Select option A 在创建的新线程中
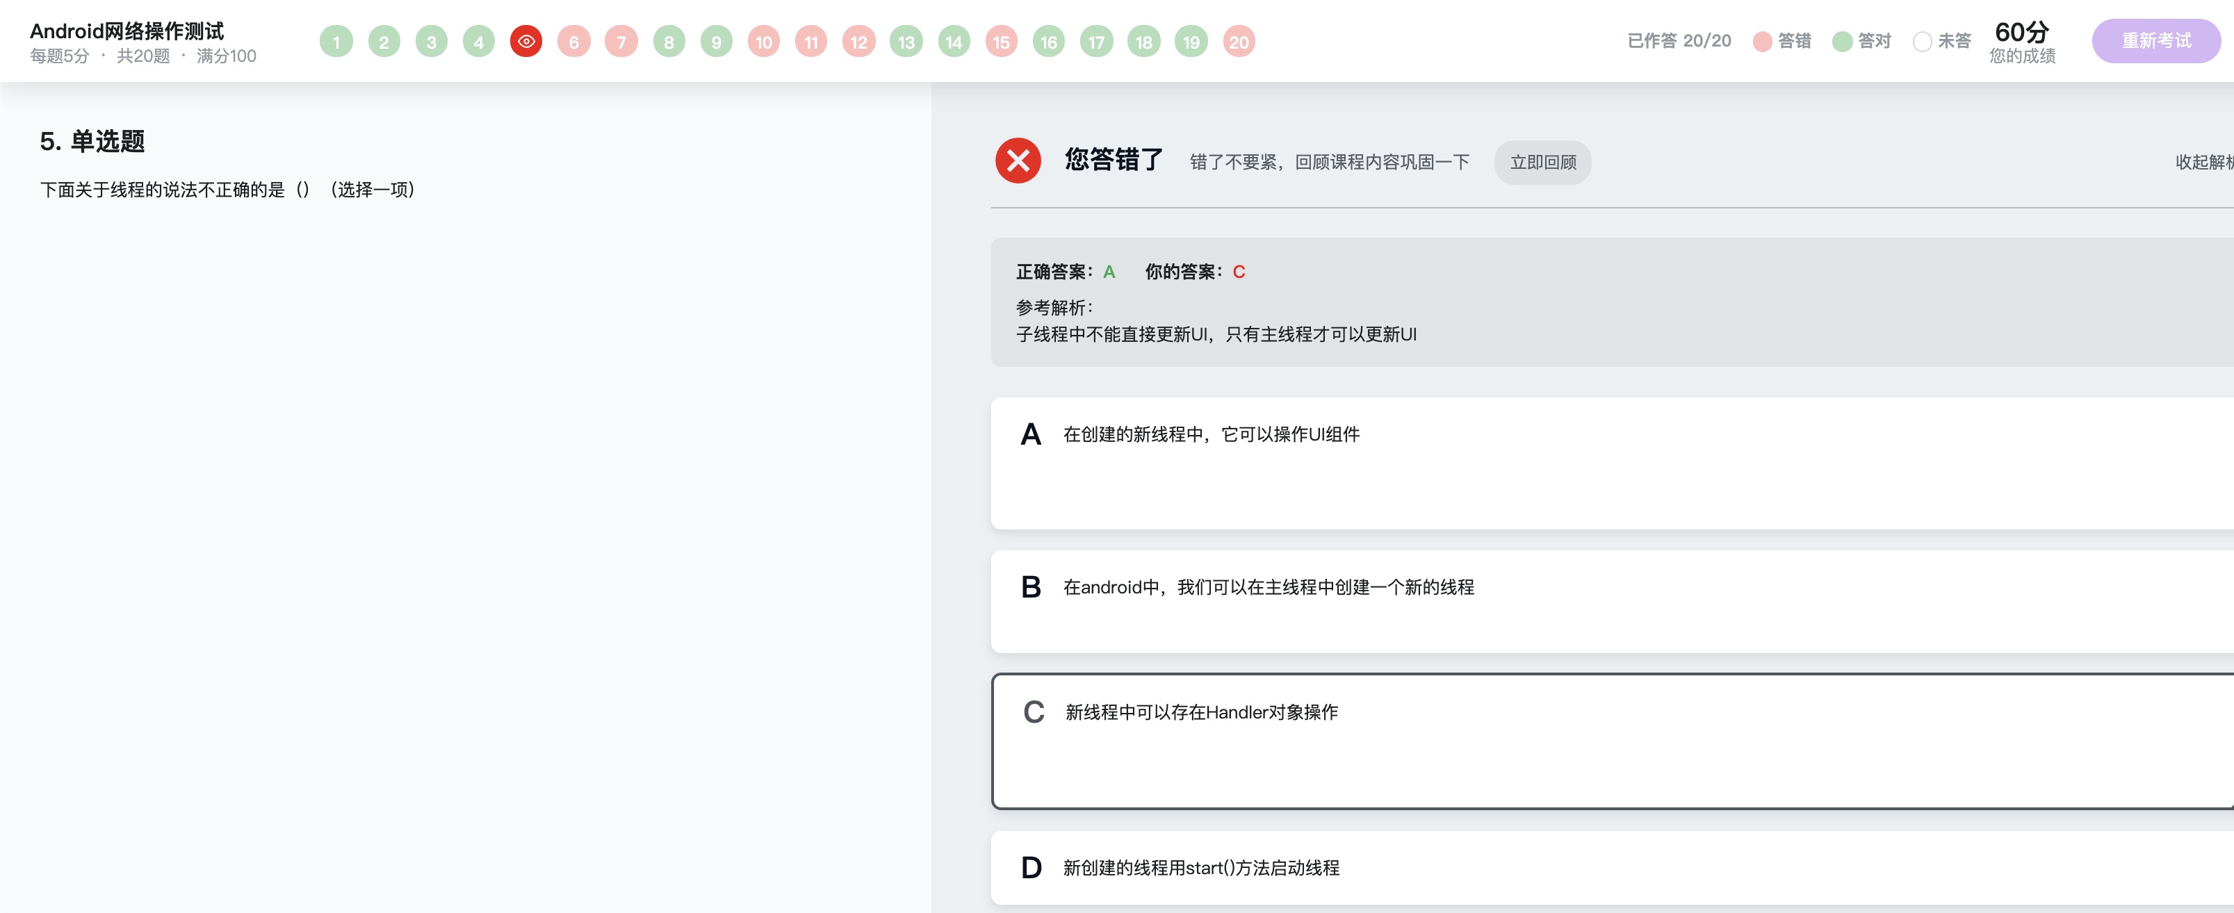 tap(1612, 463)
